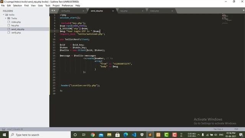Open red Camtasia recorder icon in taskbar
The width and height of the screenshot is (245, 138).
point(175,135)
